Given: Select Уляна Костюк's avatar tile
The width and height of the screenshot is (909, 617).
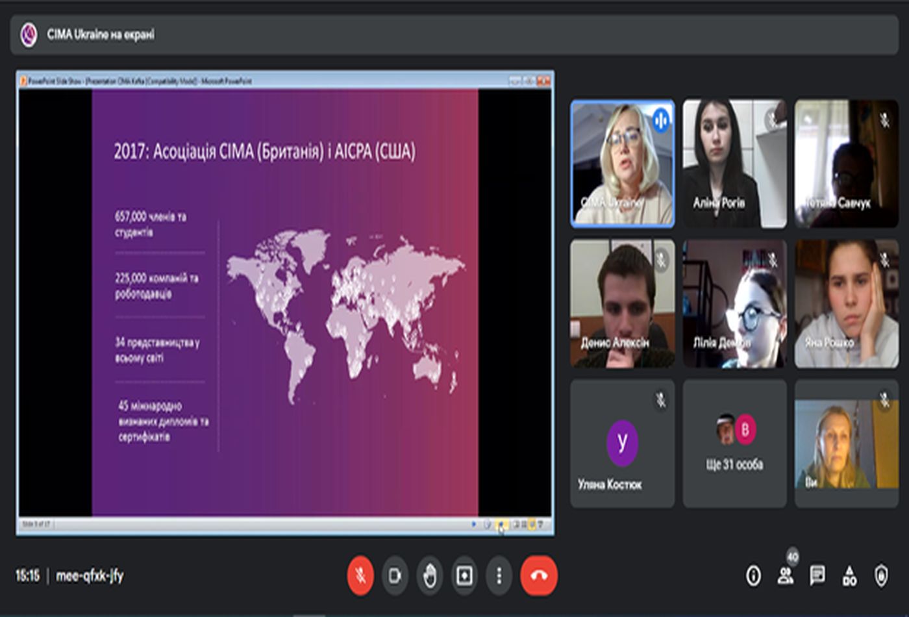Looking at the screenshot, I should (622, 444).
